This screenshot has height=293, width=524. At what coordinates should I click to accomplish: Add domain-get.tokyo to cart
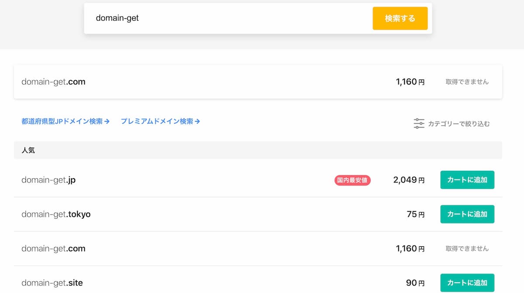[467, 214]
